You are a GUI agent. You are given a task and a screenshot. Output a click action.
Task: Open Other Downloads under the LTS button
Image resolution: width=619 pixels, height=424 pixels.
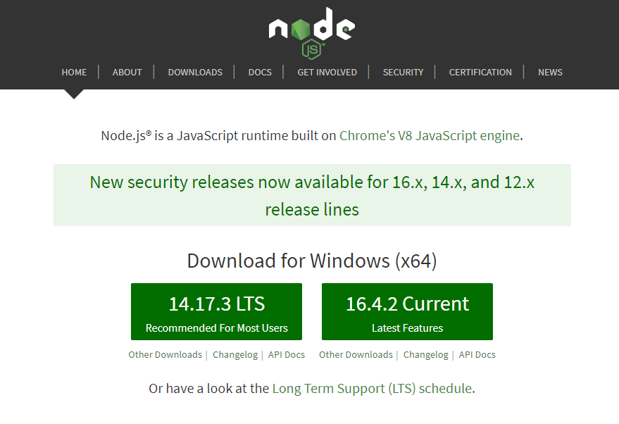[165, 355]
